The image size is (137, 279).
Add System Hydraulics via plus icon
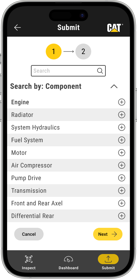click(122, 127)
